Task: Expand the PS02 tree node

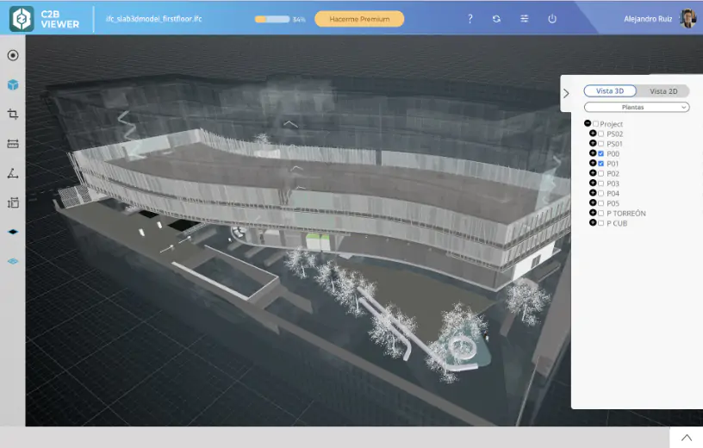Action: tap(593, 134)
